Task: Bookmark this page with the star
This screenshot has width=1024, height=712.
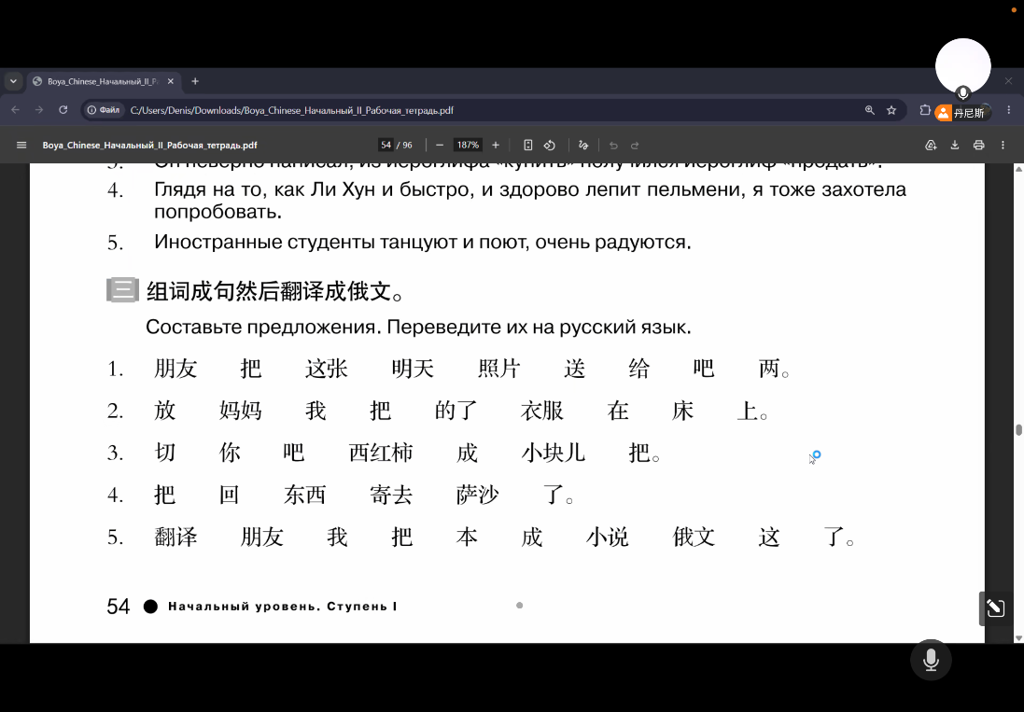Action: pyautogui.click(x=891, y=109)
